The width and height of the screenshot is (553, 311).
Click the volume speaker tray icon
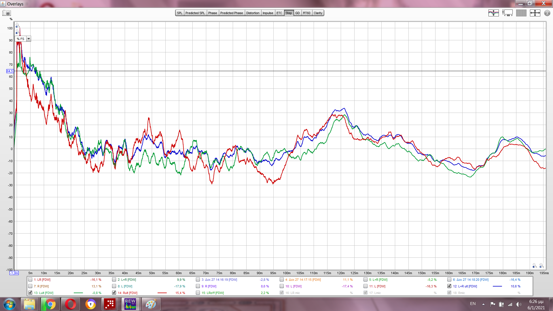518,304
